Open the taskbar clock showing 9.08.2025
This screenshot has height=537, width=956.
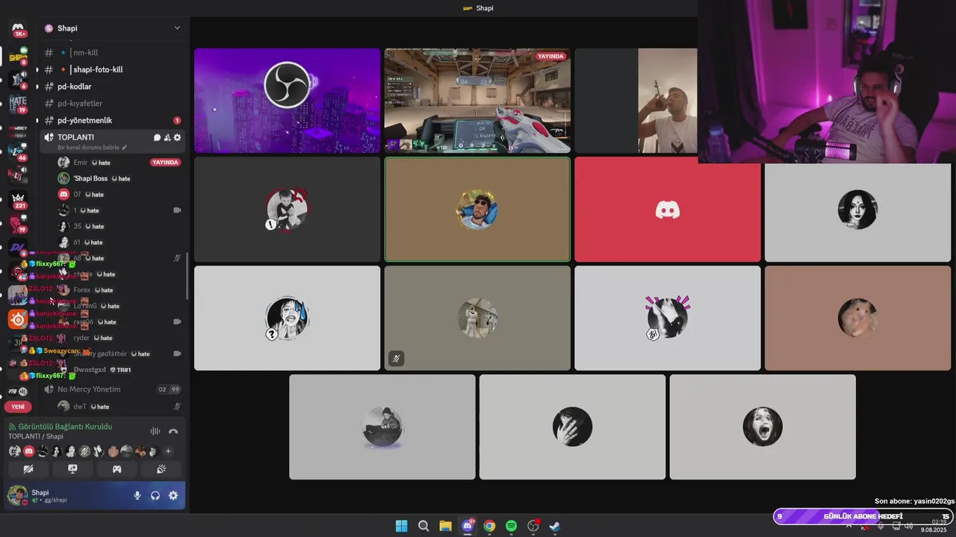[x=934, y=526]
